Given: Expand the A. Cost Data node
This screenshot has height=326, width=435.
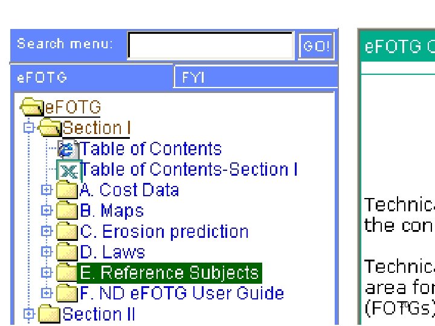Looking at the screenshot, I should (46, 190).
